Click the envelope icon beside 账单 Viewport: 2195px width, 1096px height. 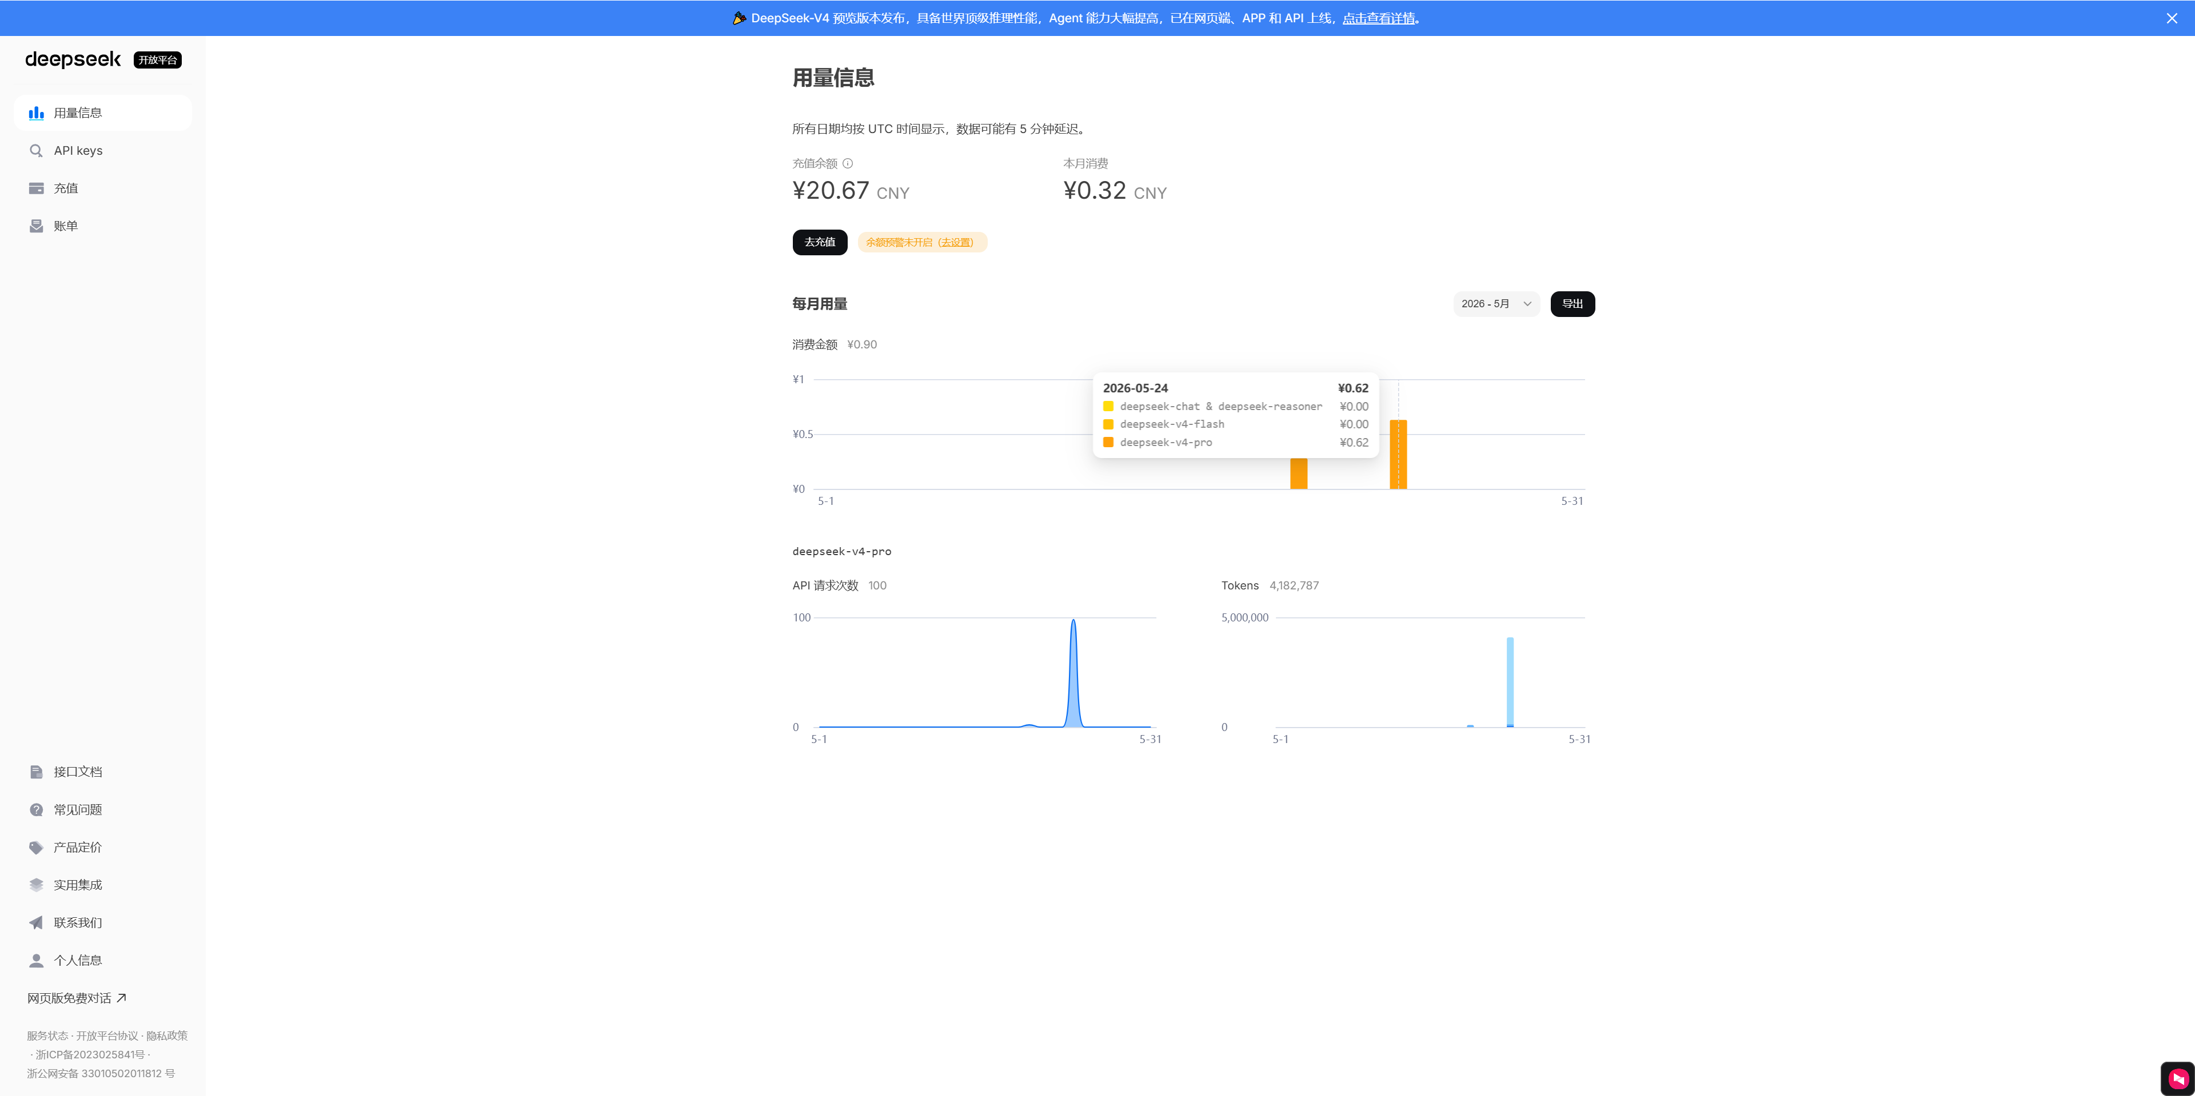click(x=36, y=226)
